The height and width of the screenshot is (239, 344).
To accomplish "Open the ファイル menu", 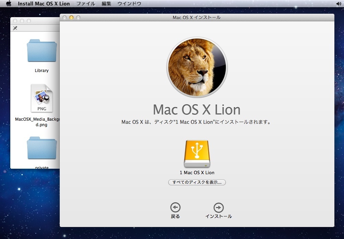I will tap(86, 4).
